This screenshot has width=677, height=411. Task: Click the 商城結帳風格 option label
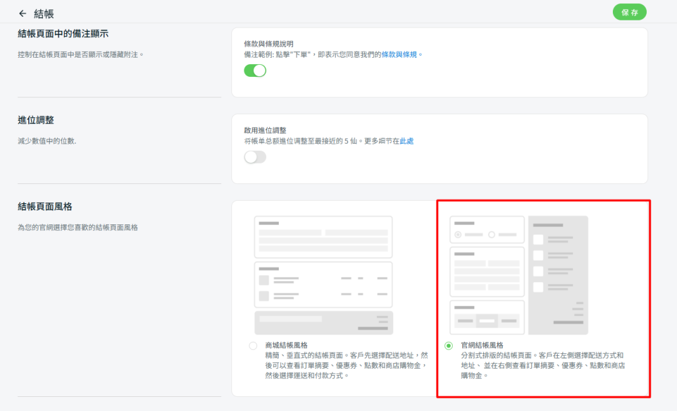[286, 345]
